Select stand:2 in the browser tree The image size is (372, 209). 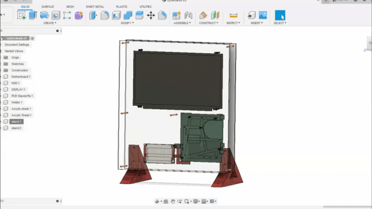tap(16, 128)
